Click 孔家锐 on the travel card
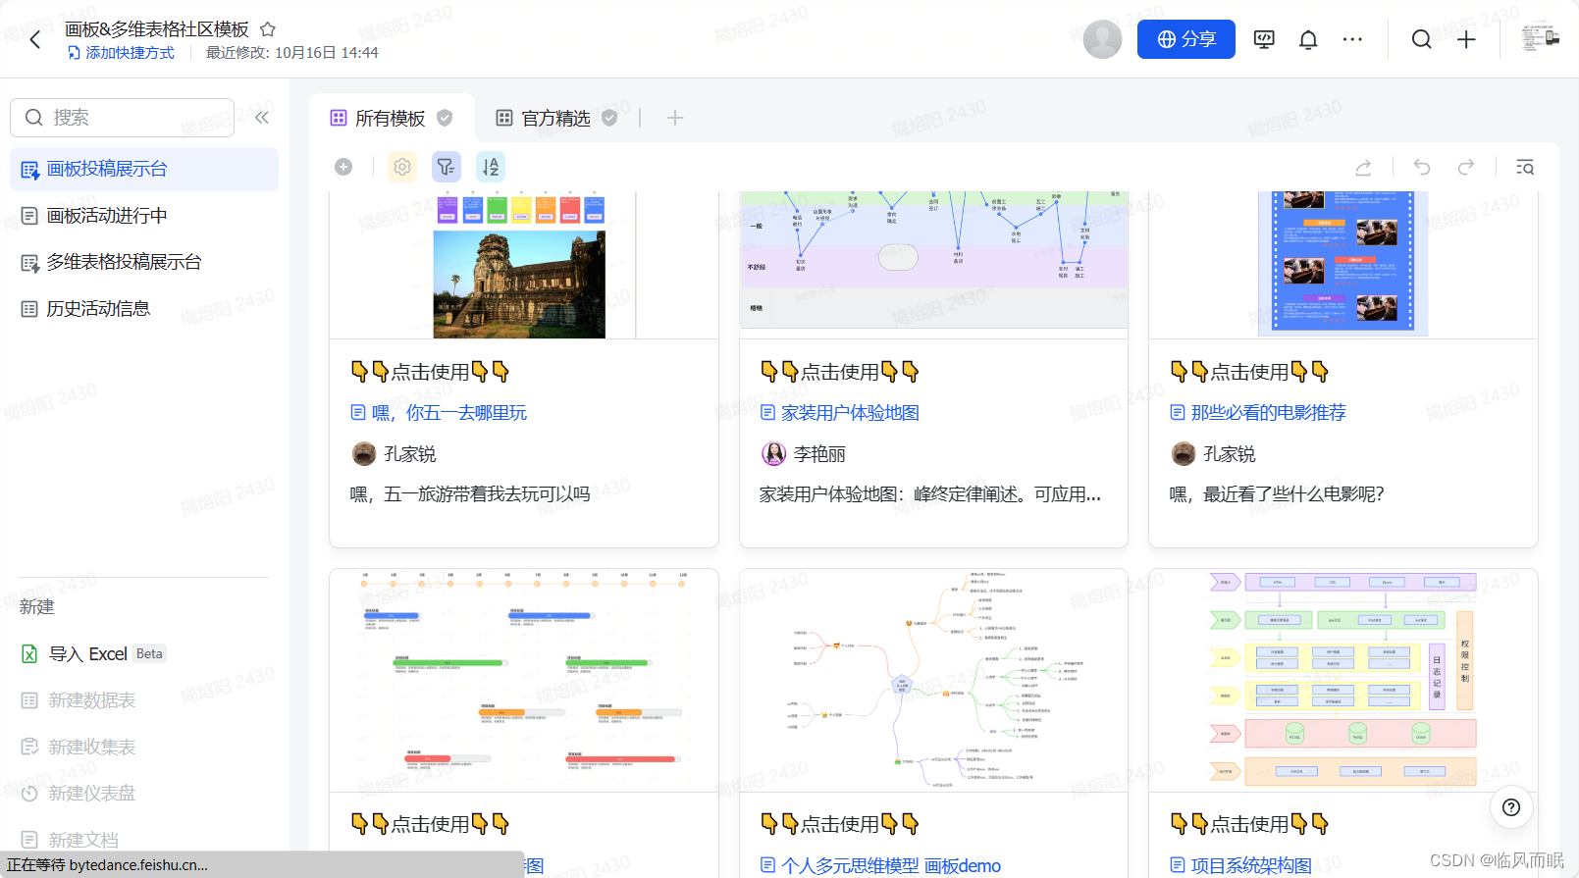Viewport: 1579px width, 878px height. tap(394, 454)
